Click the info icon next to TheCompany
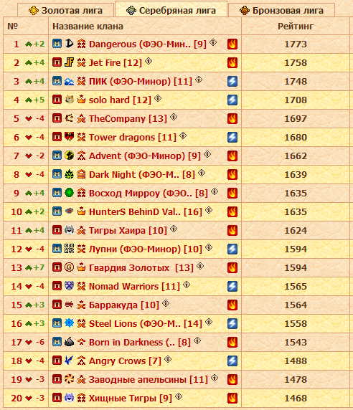353x410 pixels. (174, 117)
